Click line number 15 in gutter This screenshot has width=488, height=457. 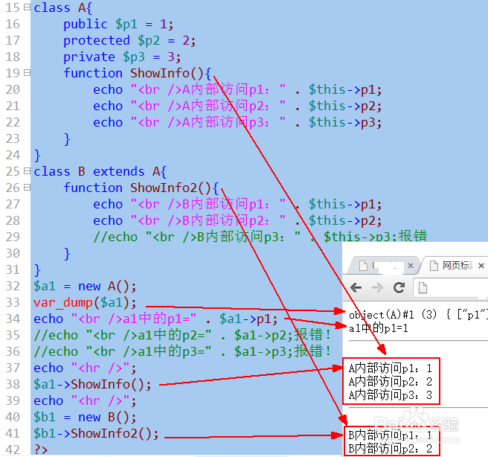tap(13, 7)
